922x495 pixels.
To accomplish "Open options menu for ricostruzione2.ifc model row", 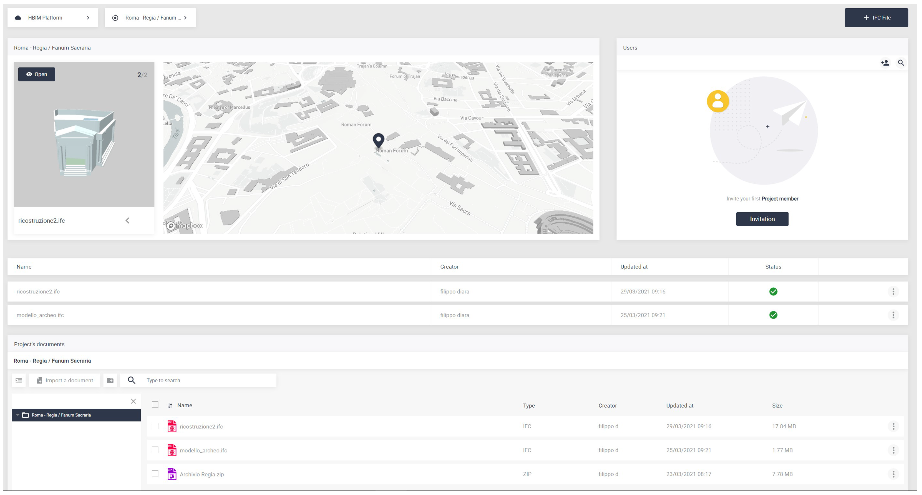I will pyautogui.click(x=893, y=291).
